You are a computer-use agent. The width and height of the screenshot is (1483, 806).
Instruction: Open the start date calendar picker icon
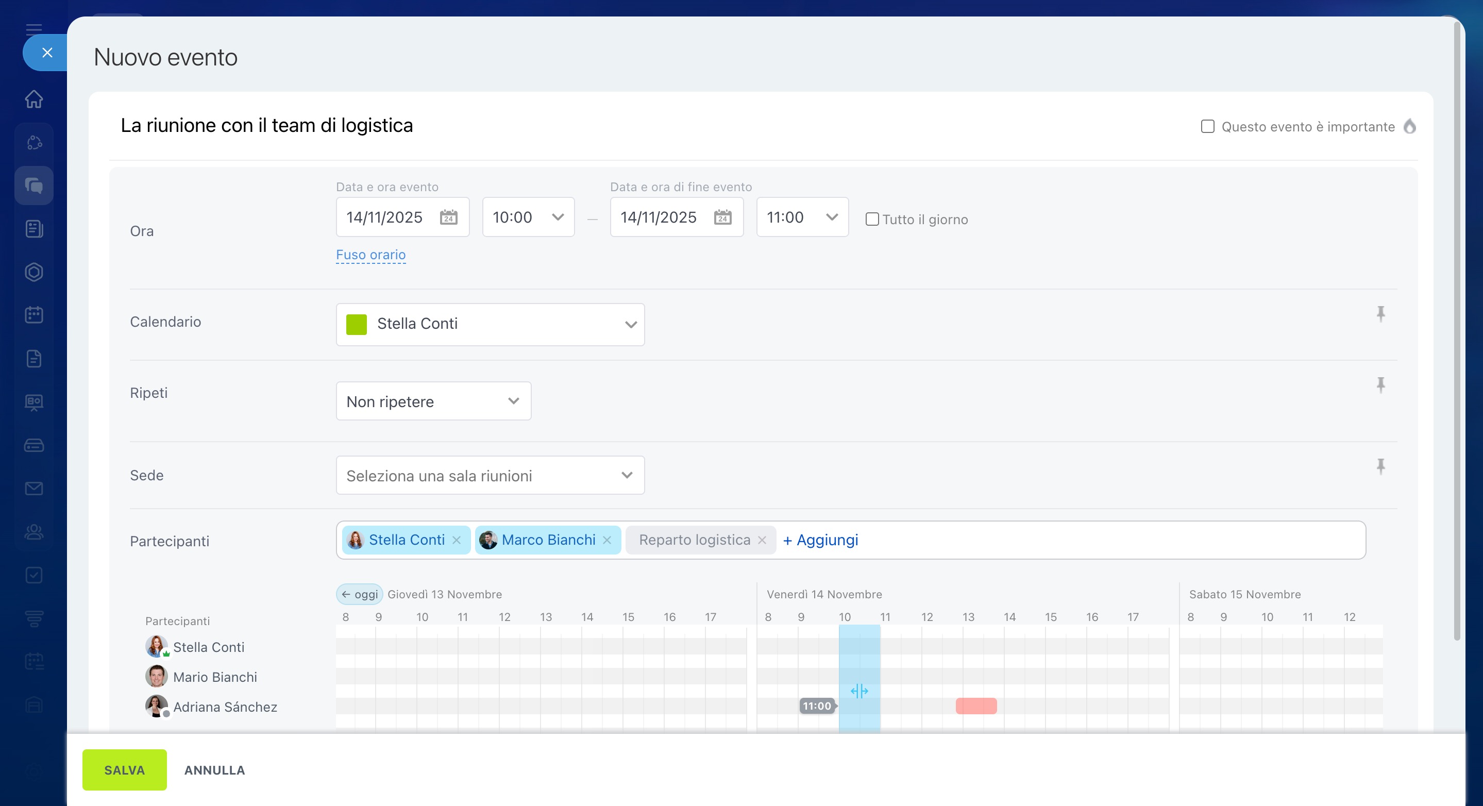[x=448, y=217]
